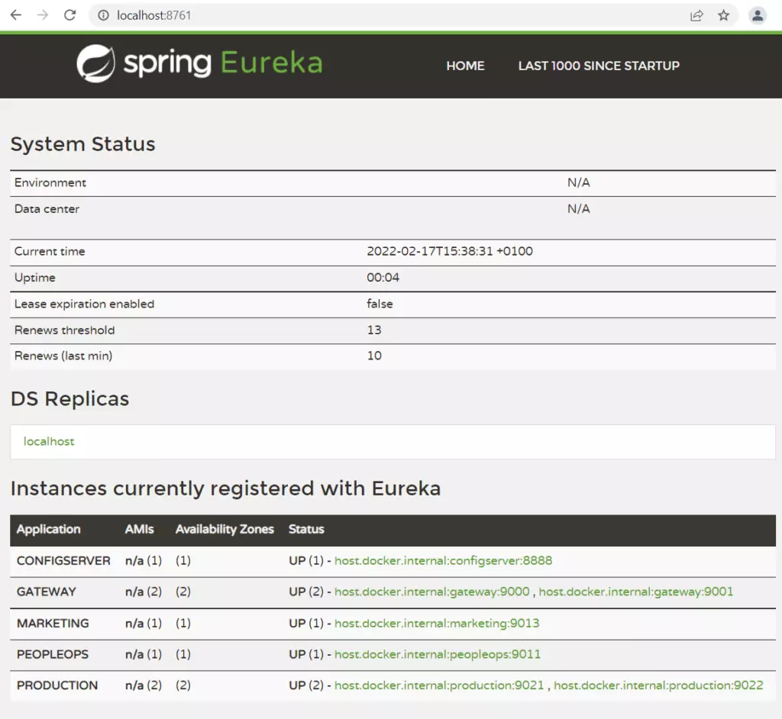
Task: Click the (1) zones cell in CONFIGSERVER row
Action: (x=183, y=560)
